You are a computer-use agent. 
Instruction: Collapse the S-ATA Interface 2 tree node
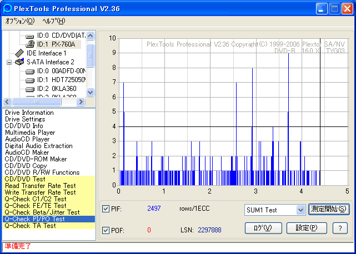tap(9, 62)
